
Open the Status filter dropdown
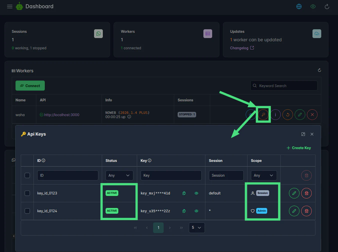point(119,175)
